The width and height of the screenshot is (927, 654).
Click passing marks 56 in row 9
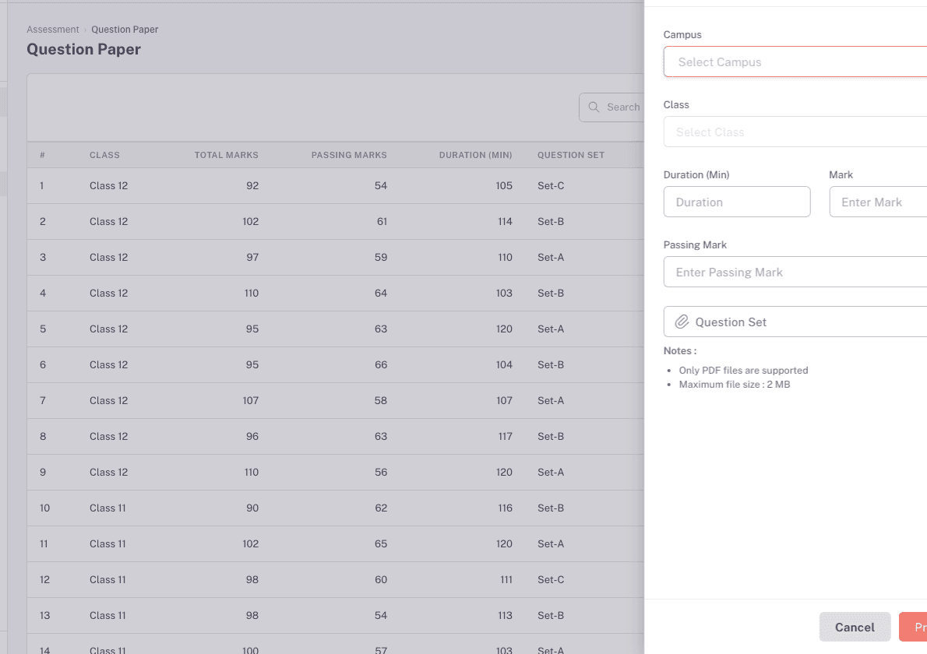(x=381, y=472)
